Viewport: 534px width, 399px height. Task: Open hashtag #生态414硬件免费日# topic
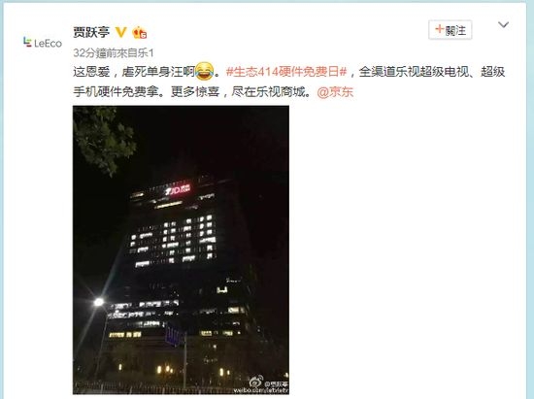coord(286,72)
